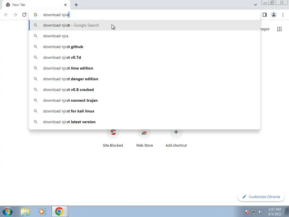The width and height of the screenshot is (289, 217).
Task: Choose 'download njrat v0.7d' suggestion
Action: click(x=144, y=57)
